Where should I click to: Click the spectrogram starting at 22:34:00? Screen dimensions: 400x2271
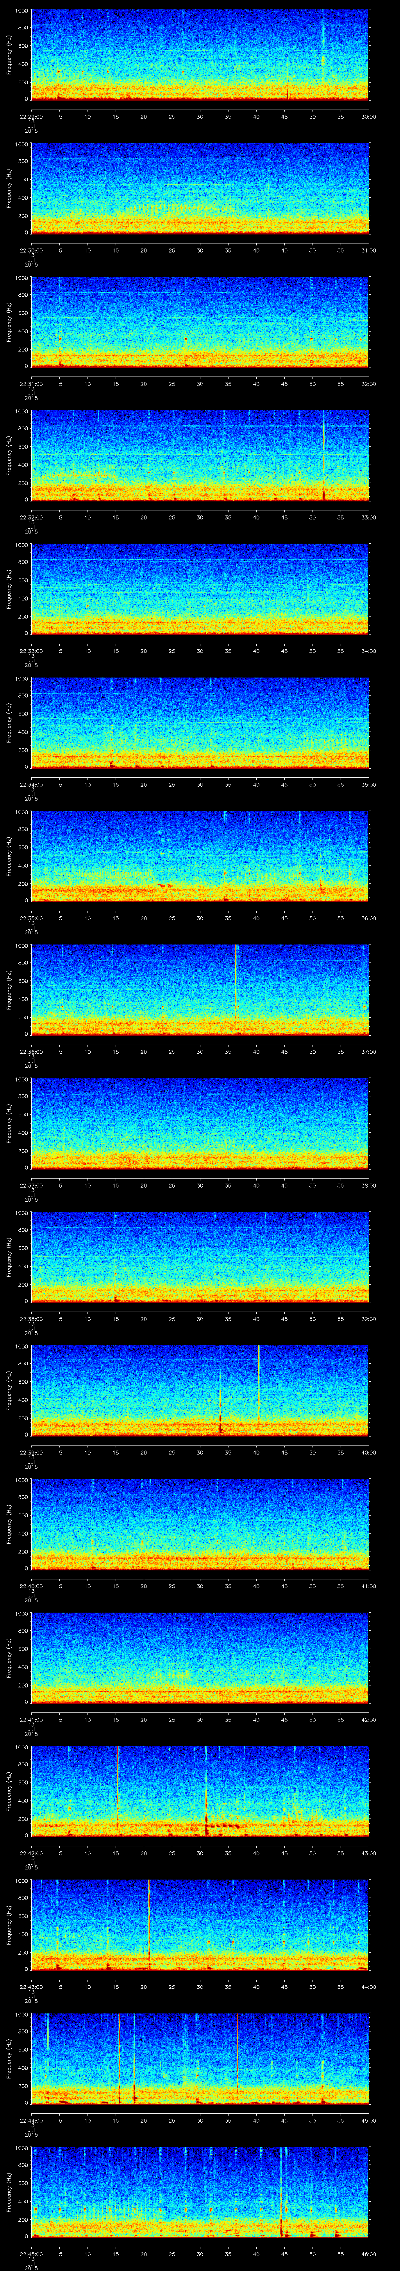click(200, 722)
